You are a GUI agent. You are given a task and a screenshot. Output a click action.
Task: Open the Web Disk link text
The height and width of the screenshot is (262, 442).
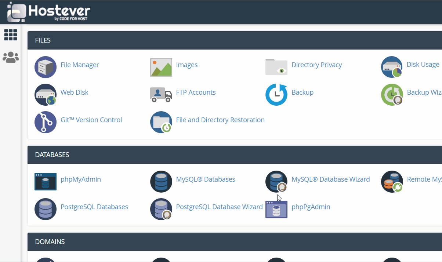click(x=75, y=92)
